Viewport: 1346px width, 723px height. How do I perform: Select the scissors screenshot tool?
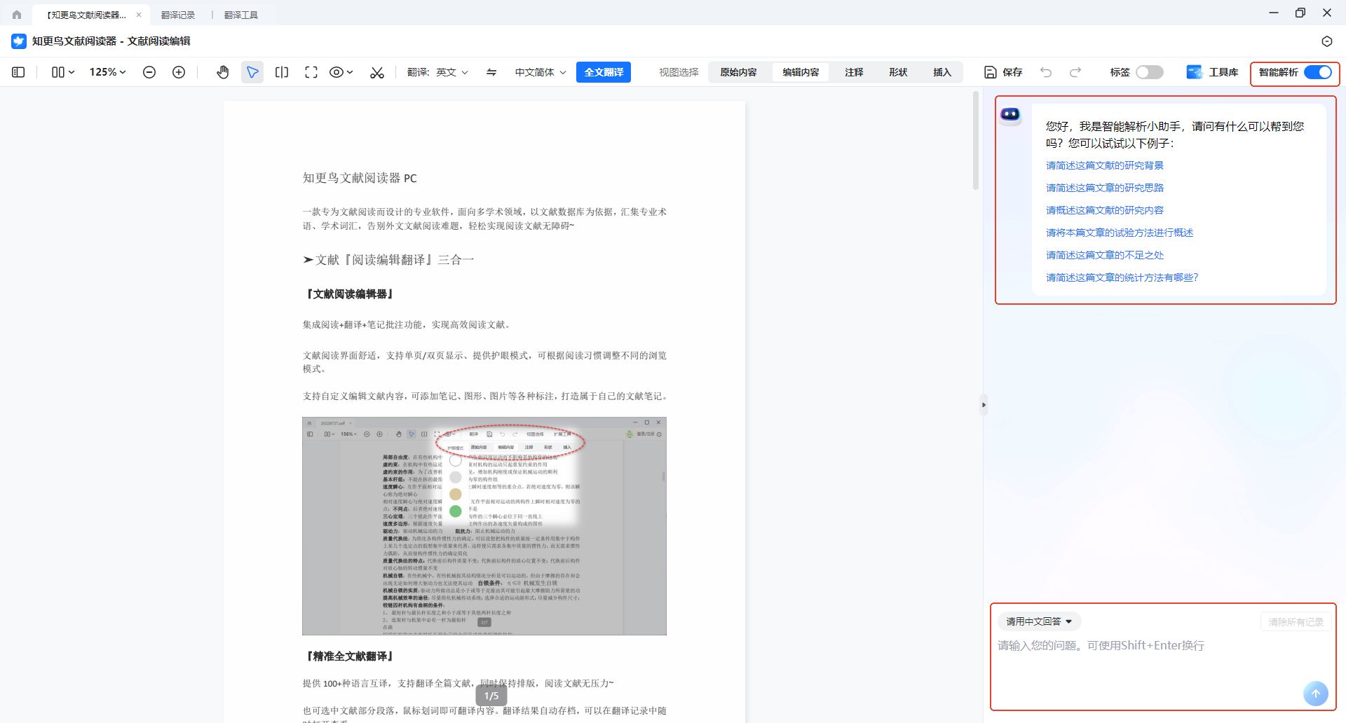(x=377, y=72)
